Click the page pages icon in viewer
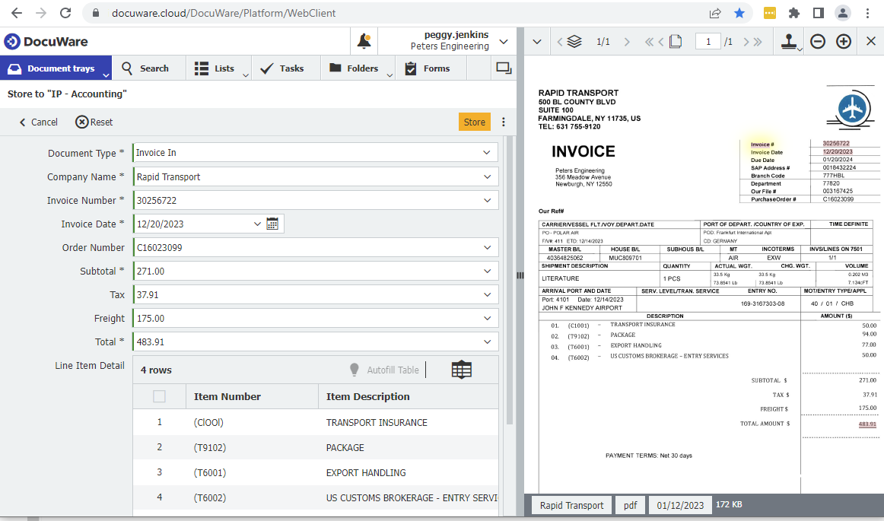This screenshot has height=521, width=884. (676, 41)
